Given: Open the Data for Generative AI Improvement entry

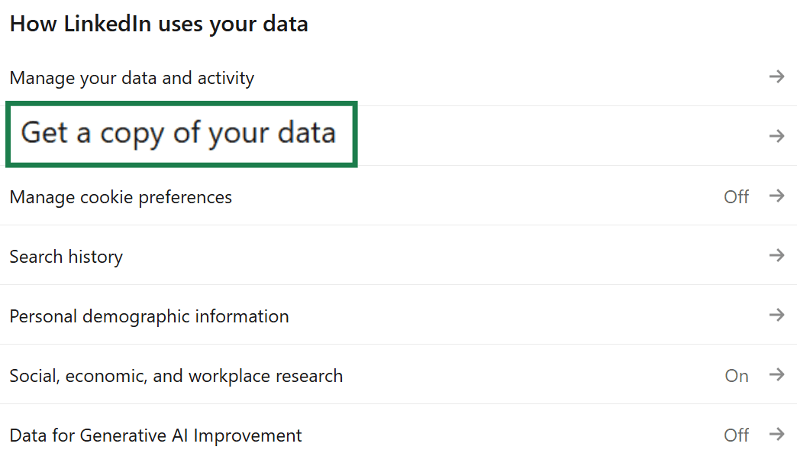Looking at the screenshot, I should tap(155, 435).
